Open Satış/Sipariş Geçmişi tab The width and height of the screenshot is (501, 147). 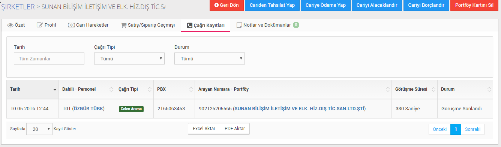[x=148, y=25]
